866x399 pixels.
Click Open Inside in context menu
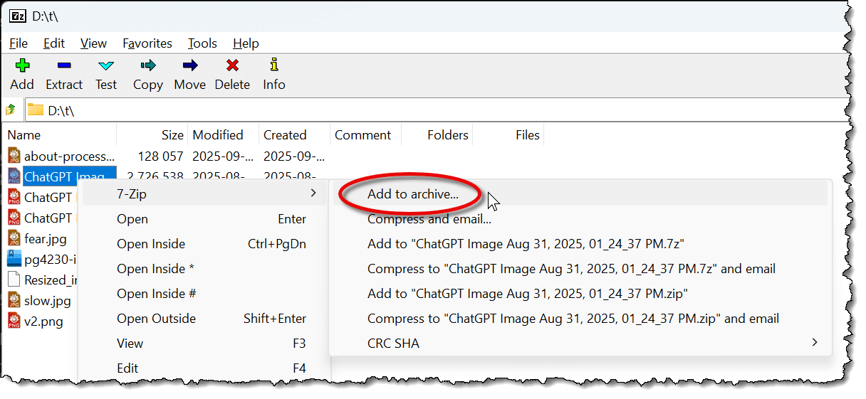click(x=151, y=244)
